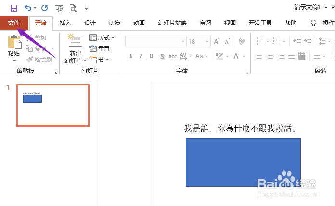Viewport: 335px width, 206px height.
Task: Open the 剪贴板 dialog launcher
Action: tap(55, 73)
